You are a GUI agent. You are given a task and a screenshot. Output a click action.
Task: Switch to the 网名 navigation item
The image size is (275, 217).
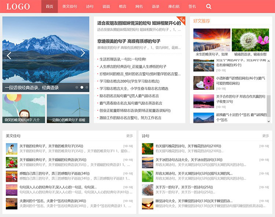(x=139, y=7)
